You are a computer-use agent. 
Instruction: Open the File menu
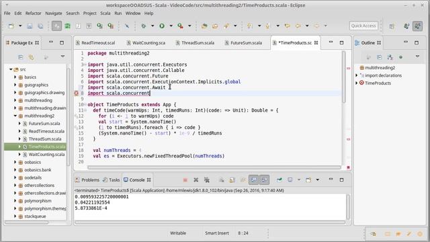coord(7,13)
